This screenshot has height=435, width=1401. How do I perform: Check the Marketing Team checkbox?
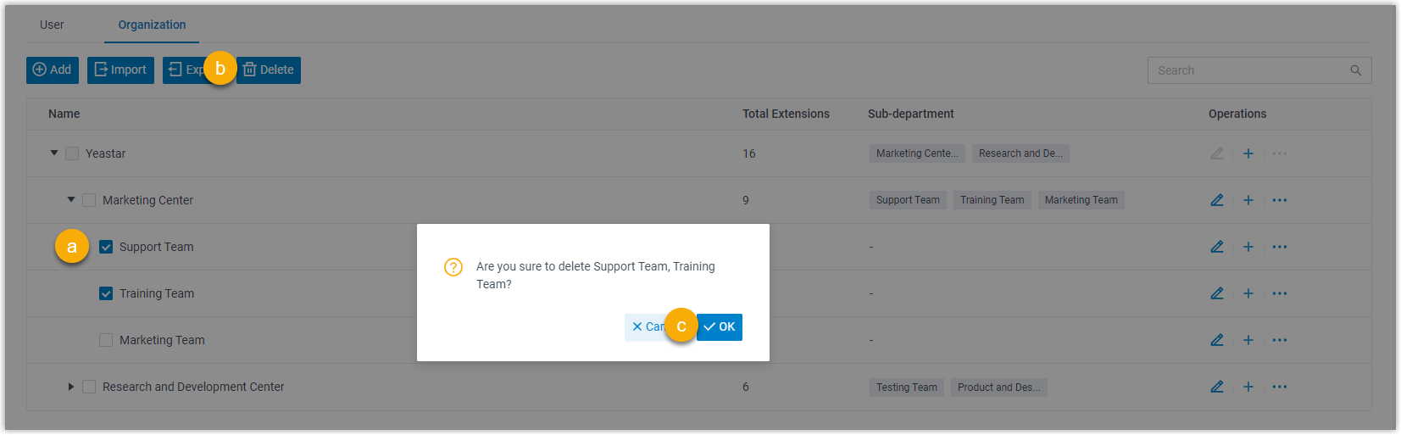pos(106,340)
